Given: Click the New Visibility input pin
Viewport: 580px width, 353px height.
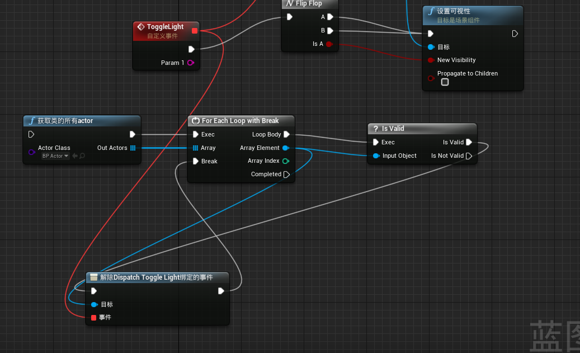Looking at the screenshot, I should pos(431,60).
